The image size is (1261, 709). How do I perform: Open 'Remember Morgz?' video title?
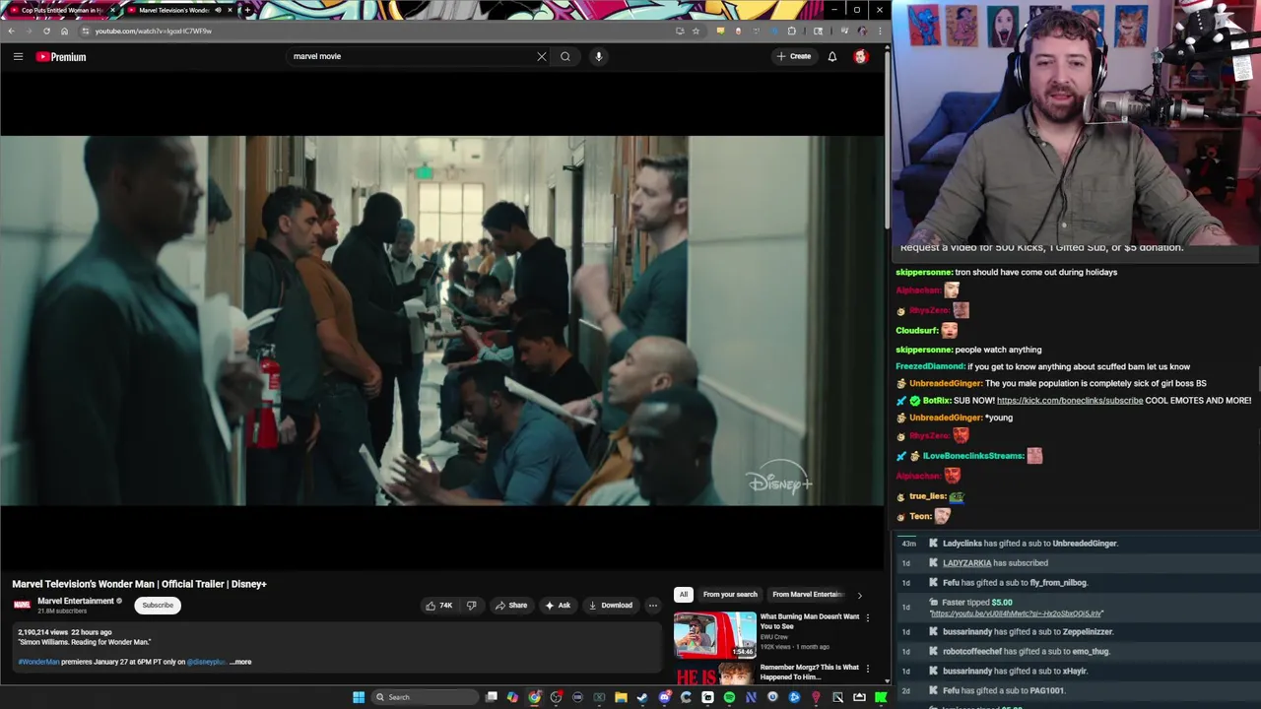click(x=809, y=673)
